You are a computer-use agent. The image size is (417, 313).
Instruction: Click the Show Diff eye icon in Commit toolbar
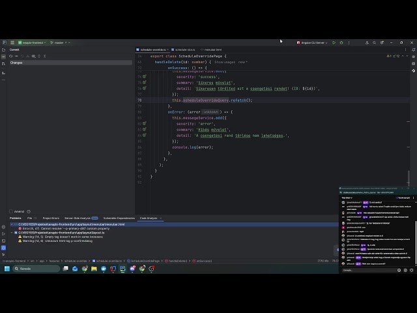[33, 56]
